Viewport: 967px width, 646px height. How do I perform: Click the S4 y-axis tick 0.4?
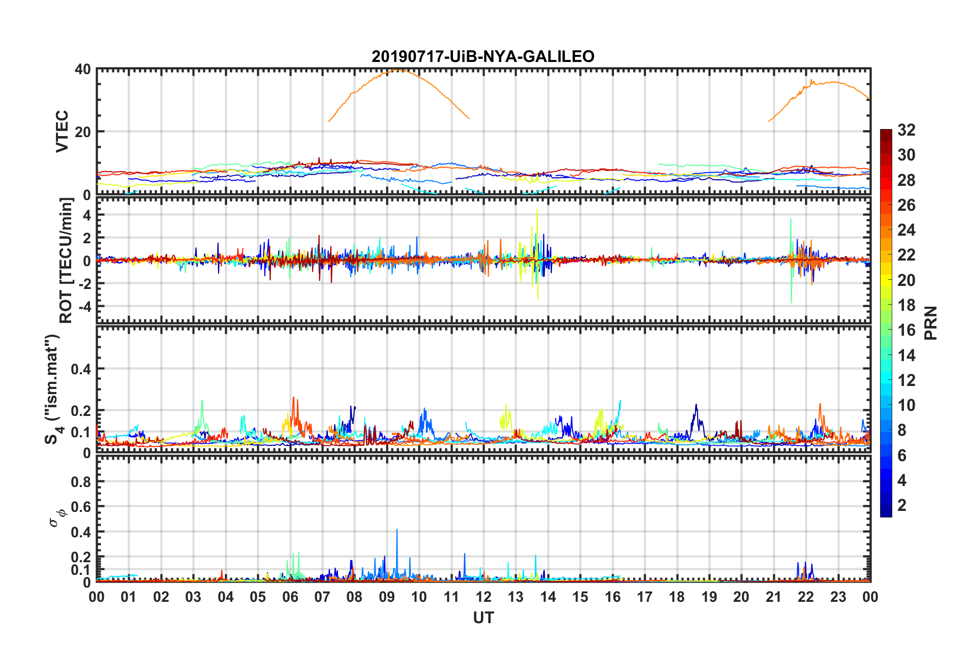(81, 369)
